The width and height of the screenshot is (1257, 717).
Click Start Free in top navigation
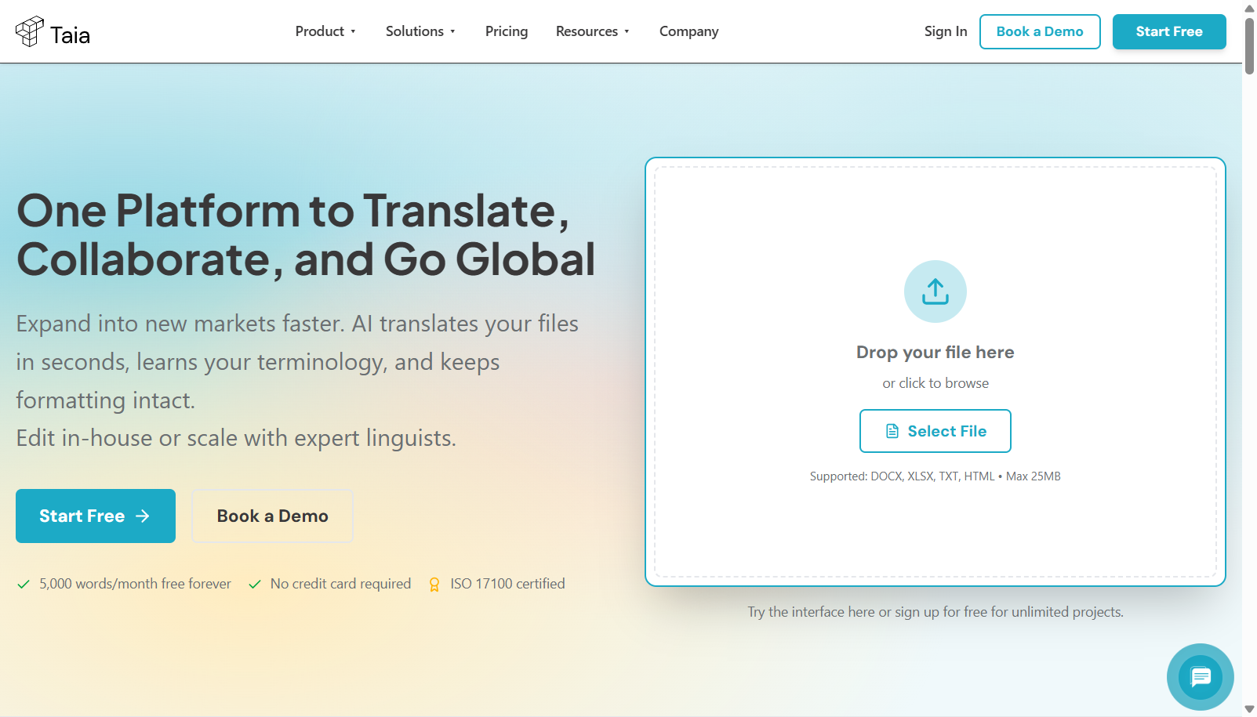(x=1169, y=31)
